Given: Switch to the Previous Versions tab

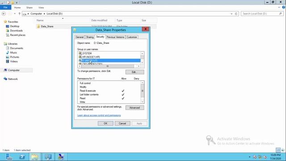Looking at the screenshot, I should coord(115,37).
